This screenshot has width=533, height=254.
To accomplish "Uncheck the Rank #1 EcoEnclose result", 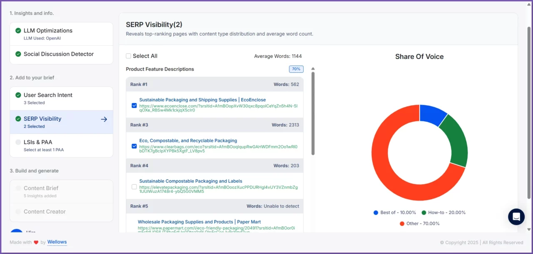I will tap(134, 106).
